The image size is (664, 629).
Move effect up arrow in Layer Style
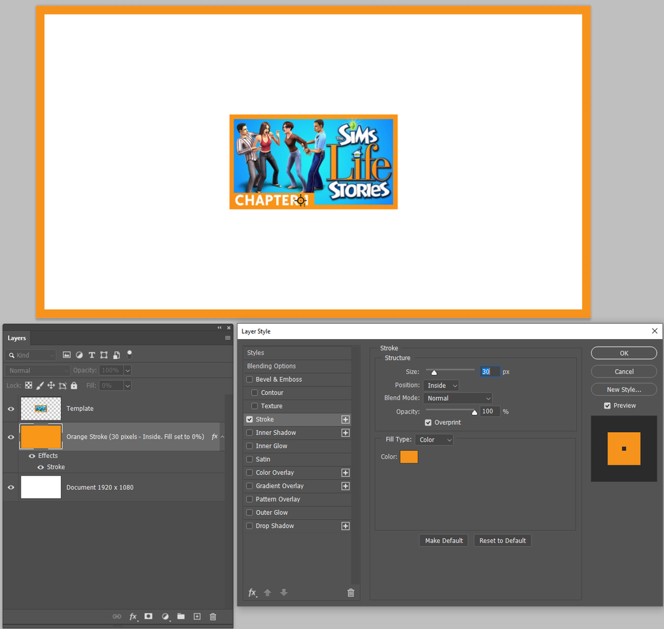(267, 592)
